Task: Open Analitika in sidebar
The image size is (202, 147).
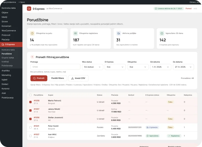Action: tap(6, 71)
